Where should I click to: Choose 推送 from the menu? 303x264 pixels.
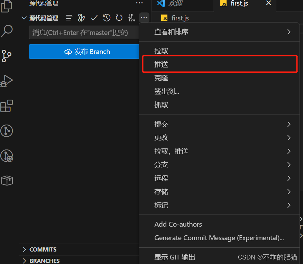click(x=219, y=64)
